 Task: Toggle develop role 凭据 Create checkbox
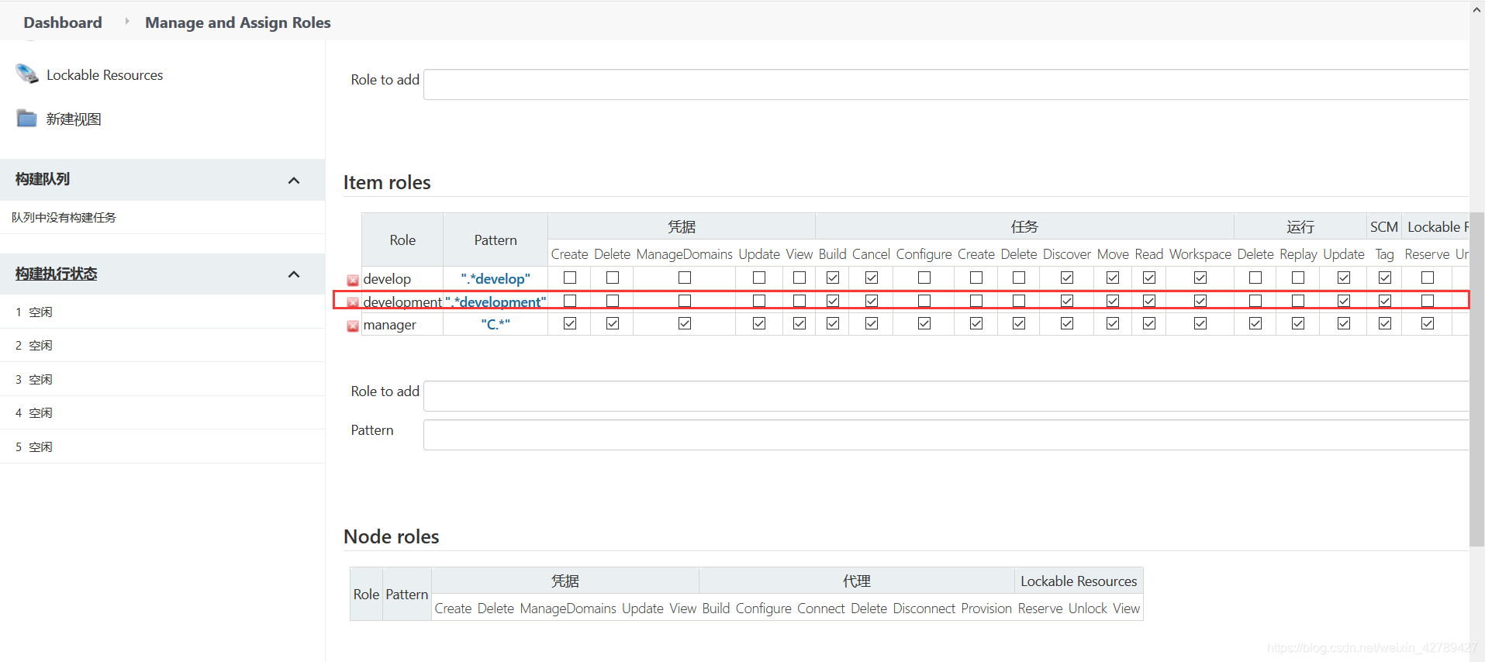click(x=570, y=278)
